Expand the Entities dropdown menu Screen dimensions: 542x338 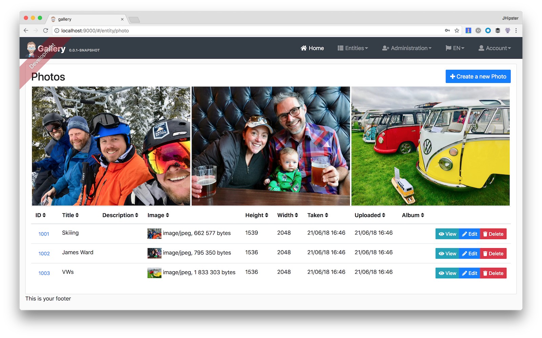(353, 48)
